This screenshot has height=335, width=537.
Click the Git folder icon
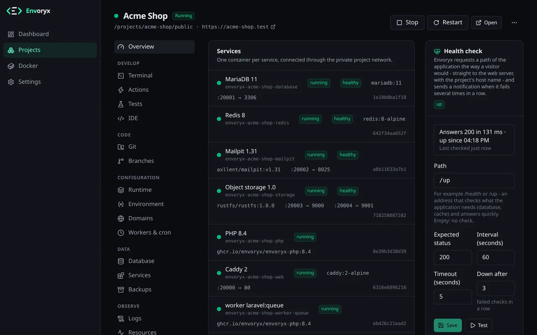(x=121, y=147)
